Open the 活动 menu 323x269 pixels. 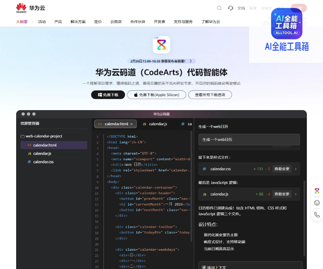[42, 22]
